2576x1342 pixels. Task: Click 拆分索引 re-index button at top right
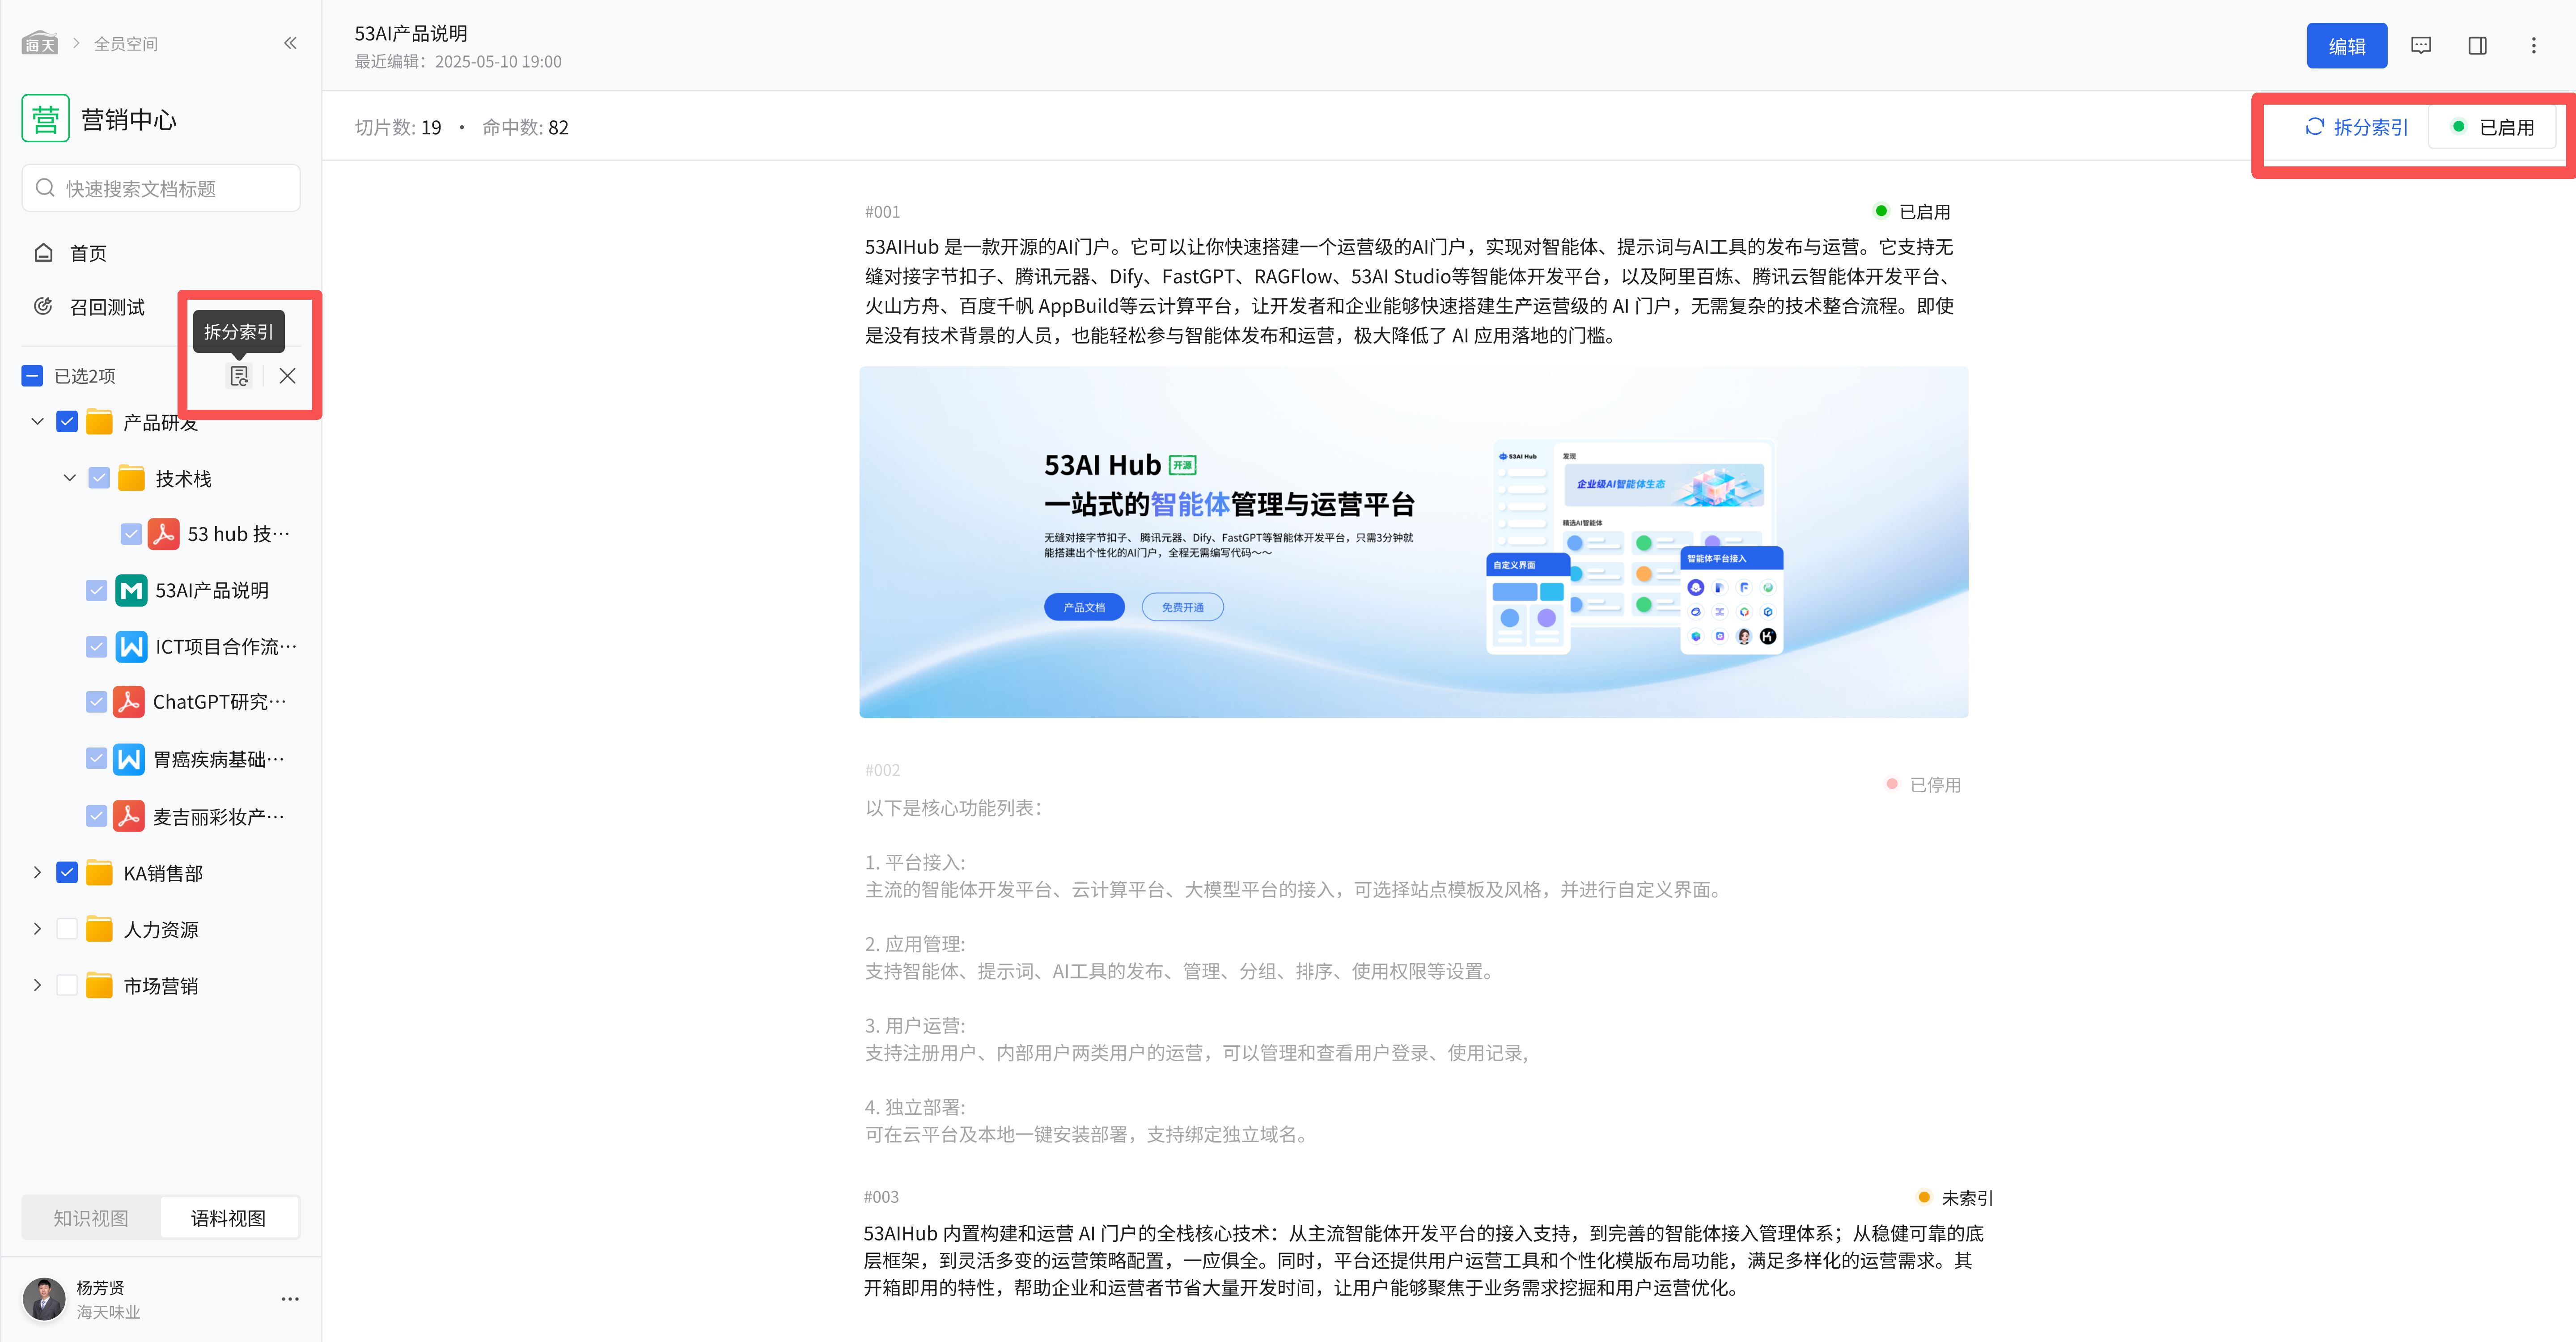coord(2357,127)
